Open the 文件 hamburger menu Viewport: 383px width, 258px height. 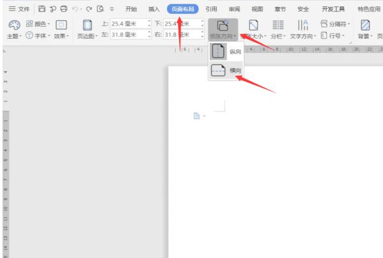19,9
